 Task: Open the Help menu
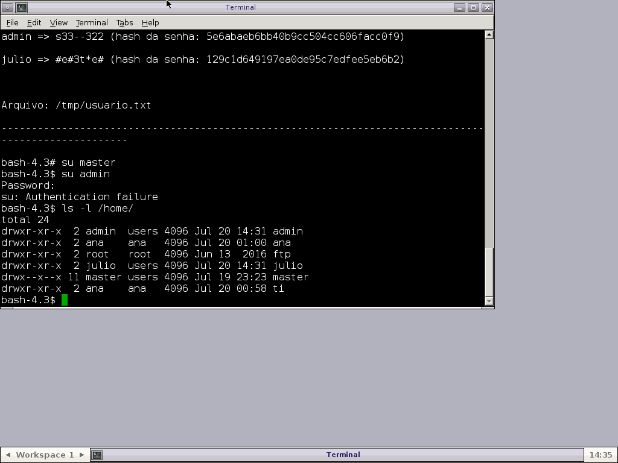[150, 22]
